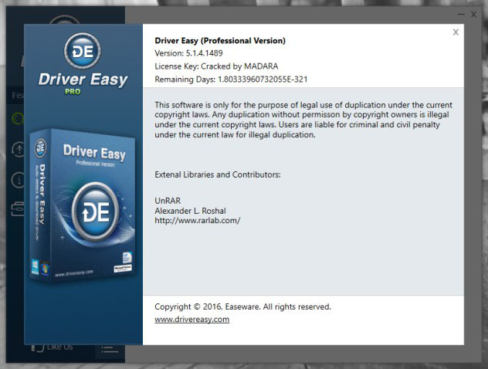Open the hamburger menu in main window
Screen dimensions: 488x369
point(110,350)
